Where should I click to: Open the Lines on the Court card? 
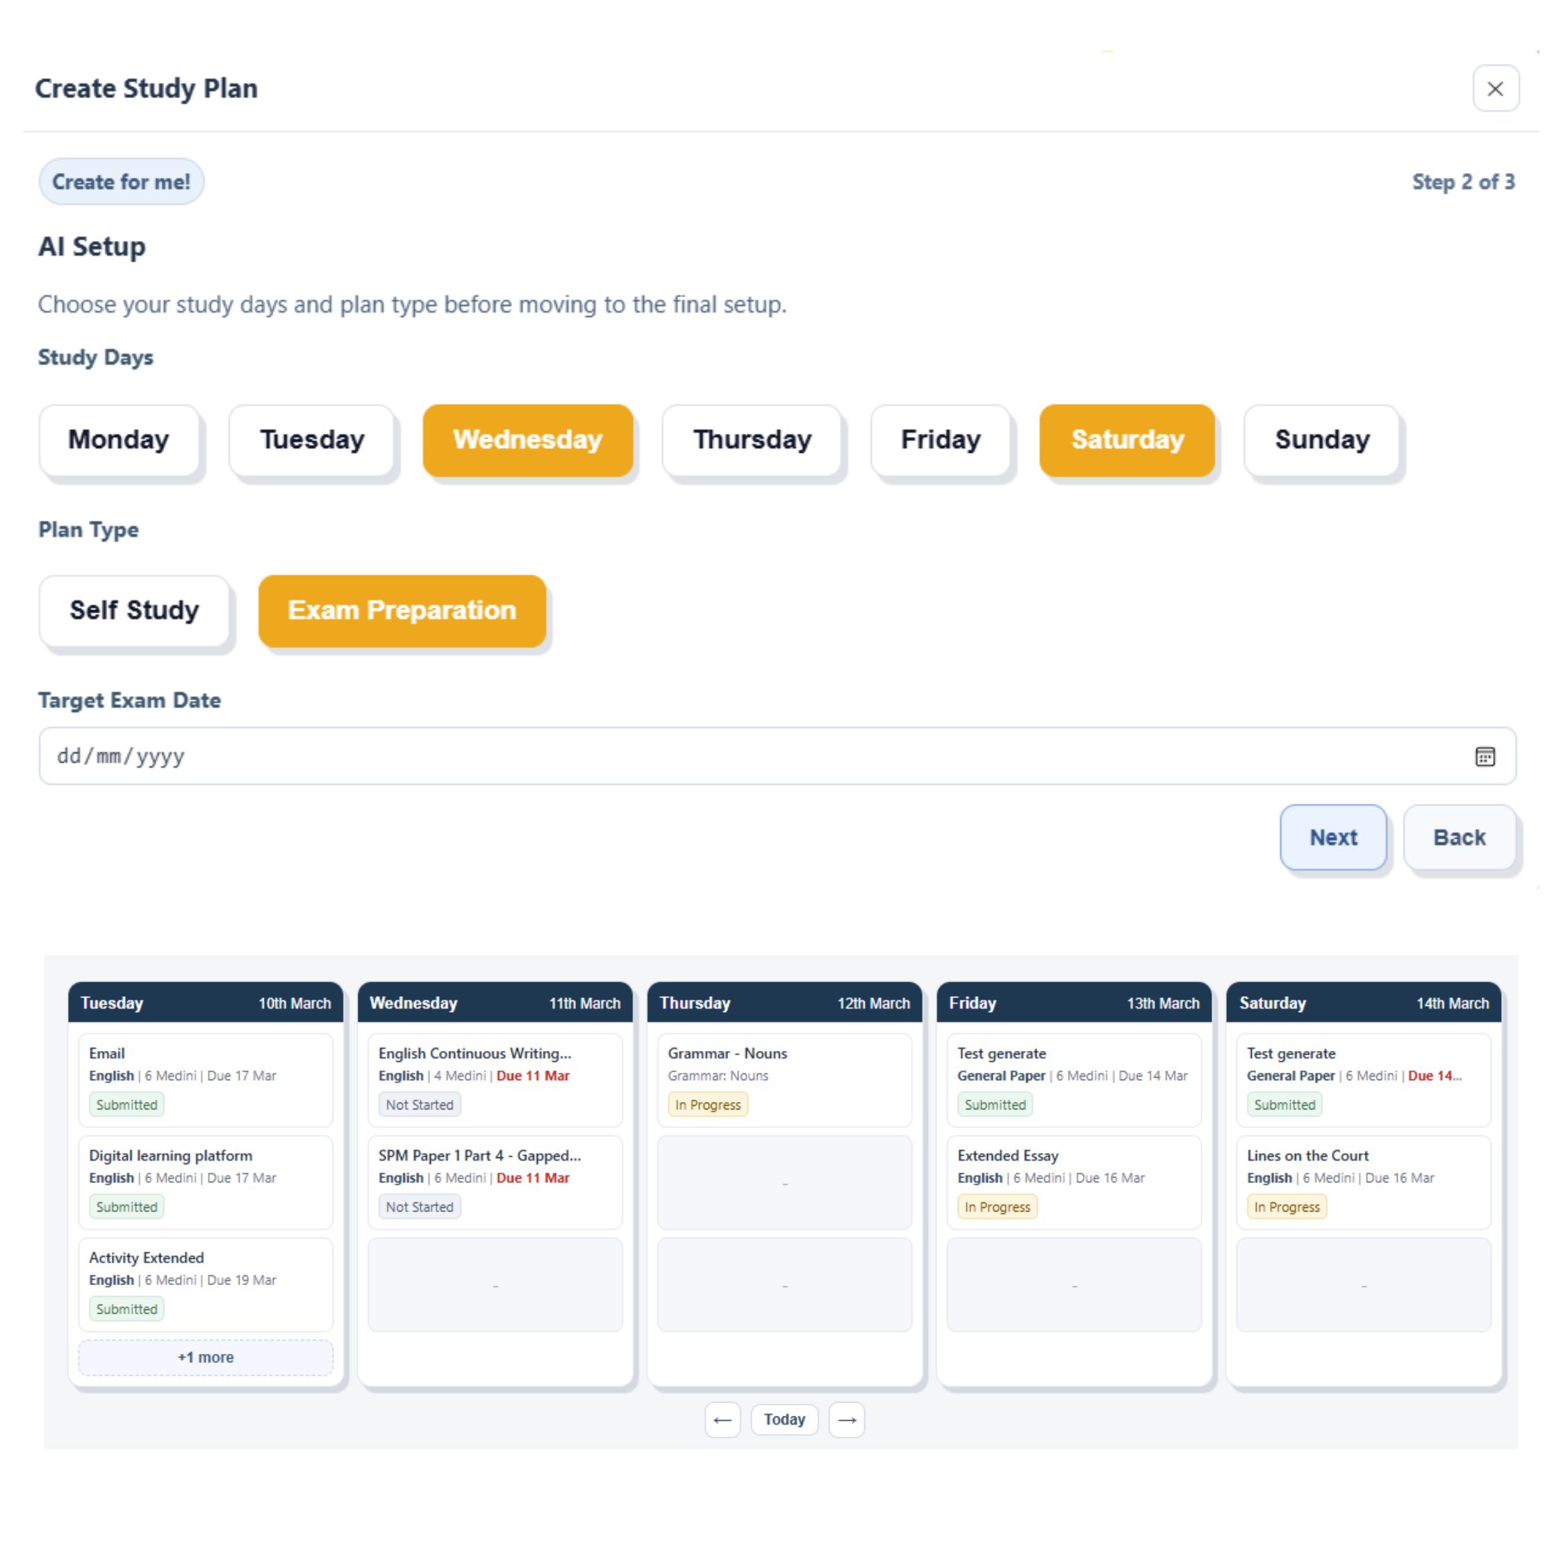click(x=1363, y=1181)
